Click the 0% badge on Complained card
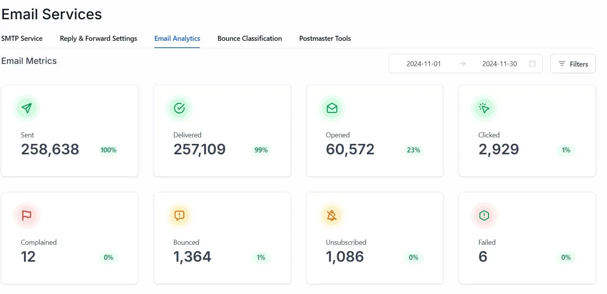Screen dimensions: 607x294 coord(109,257)
